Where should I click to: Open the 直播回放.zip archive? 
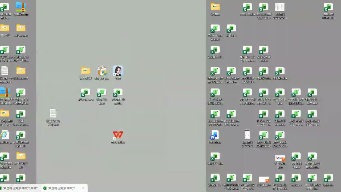tap(21, 9)
